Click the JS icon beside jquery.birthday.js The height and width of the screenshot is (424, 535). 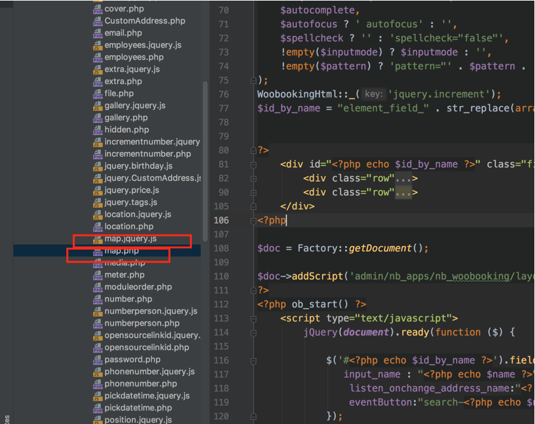click(98, 166)
